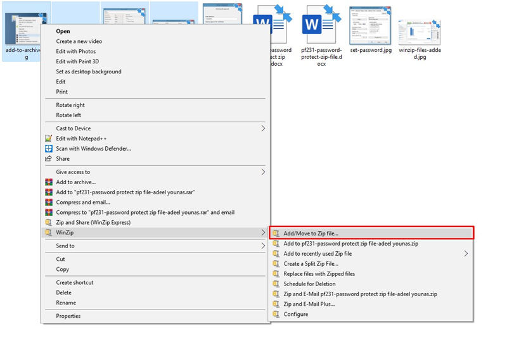Click Windows Defender shield icon

pyautogui.click(x=49, y=149)
